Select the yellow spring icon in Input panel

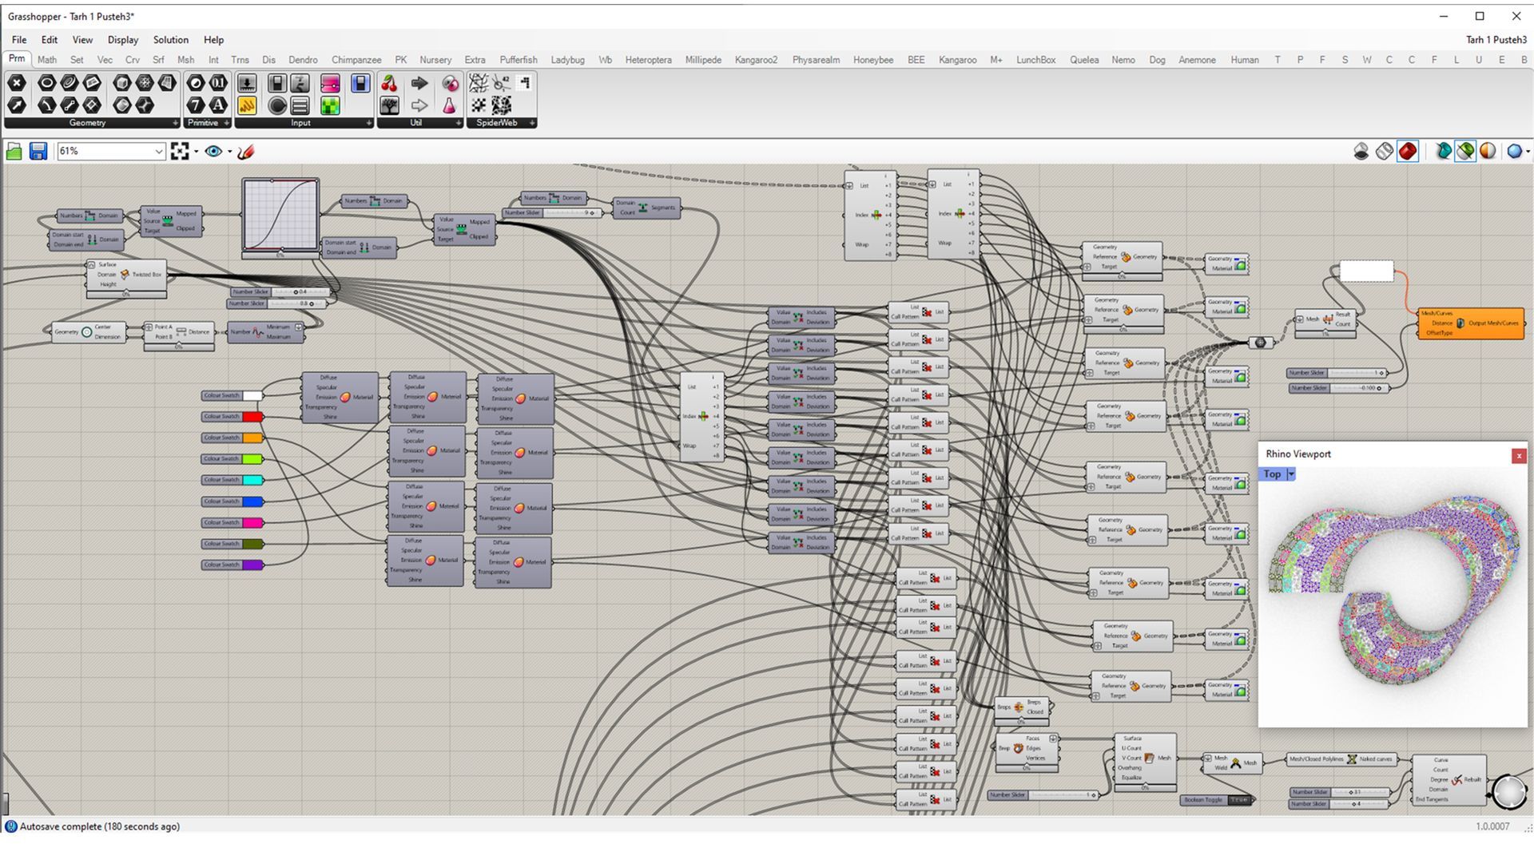[247, 105]
